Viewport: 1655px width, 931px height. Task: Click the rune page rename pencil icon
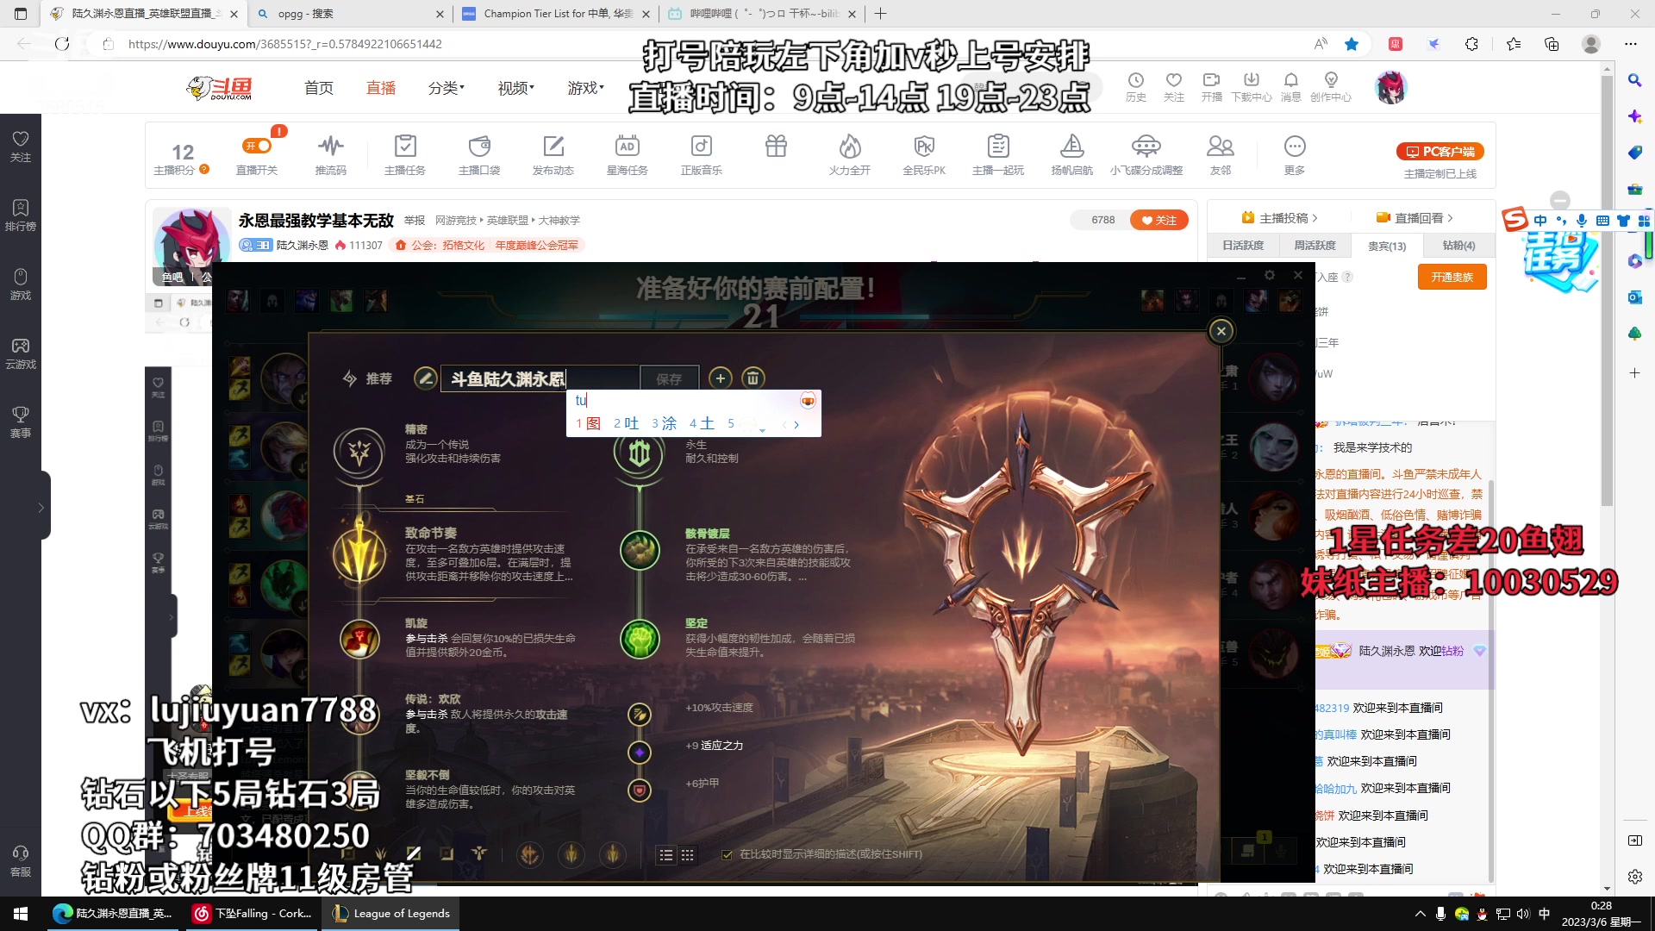coord(425,378)
